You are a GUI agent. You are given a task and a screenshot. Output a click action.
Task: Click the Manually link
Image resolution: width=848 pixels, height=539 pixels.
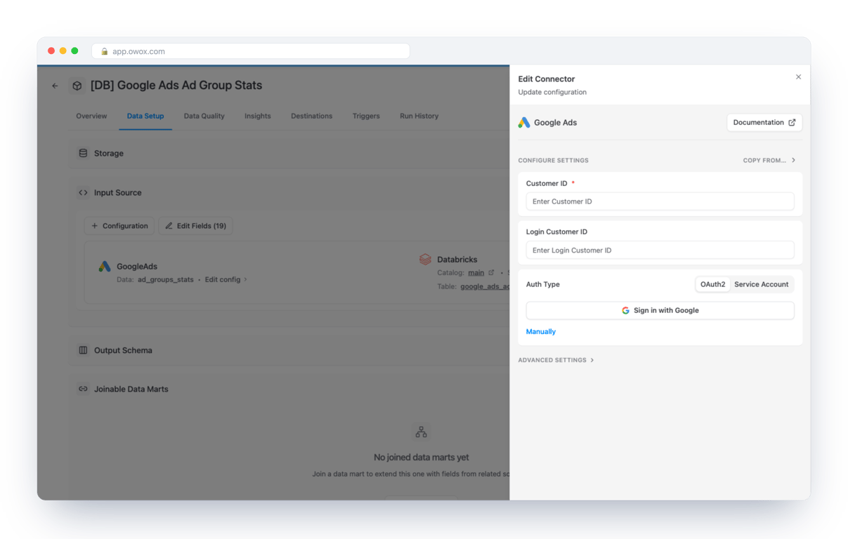click(541, 331)
